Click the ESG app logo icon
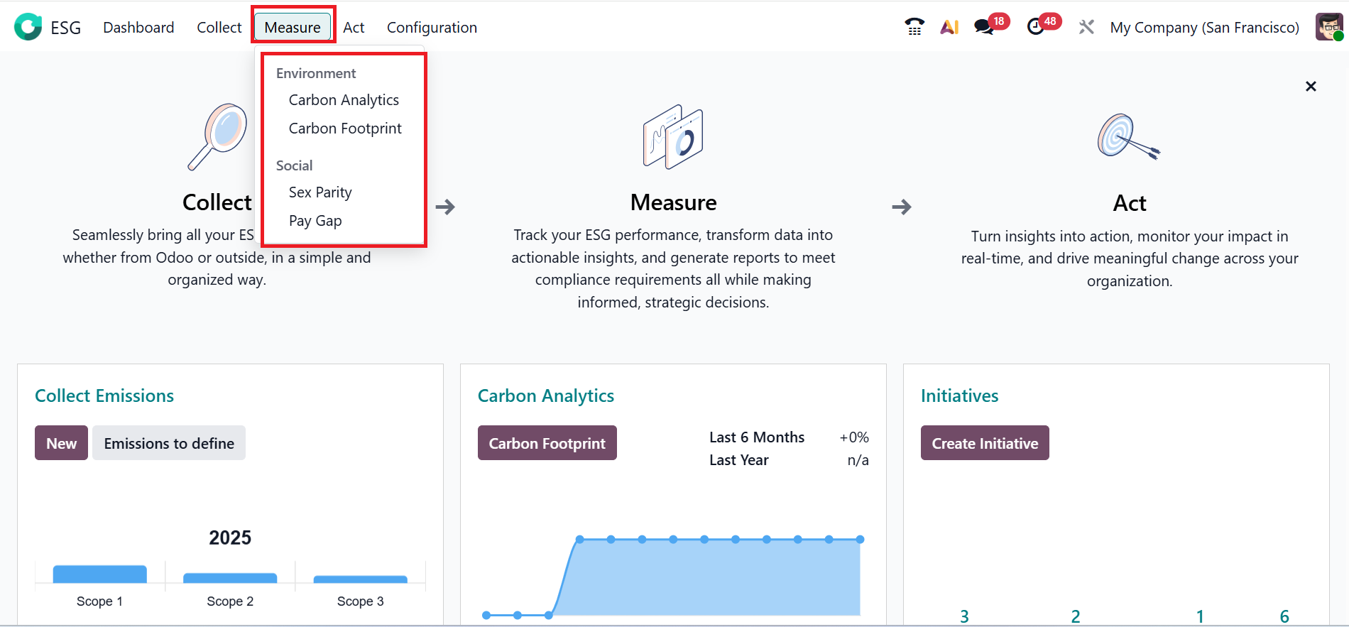 click(x=28, y=27)
